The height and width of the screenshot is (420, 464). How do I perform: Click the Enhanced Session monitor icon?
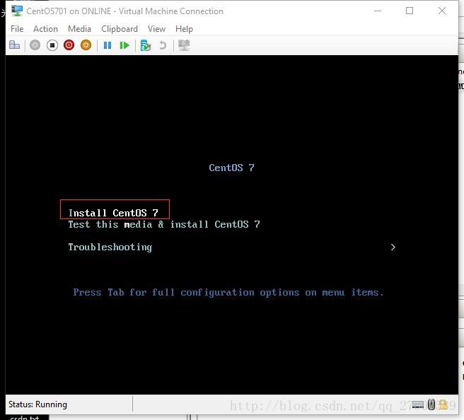(184, 45)
